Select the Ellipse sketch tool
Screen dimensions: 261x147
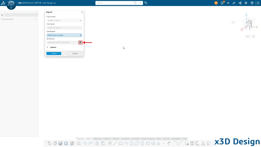[137, 143]
